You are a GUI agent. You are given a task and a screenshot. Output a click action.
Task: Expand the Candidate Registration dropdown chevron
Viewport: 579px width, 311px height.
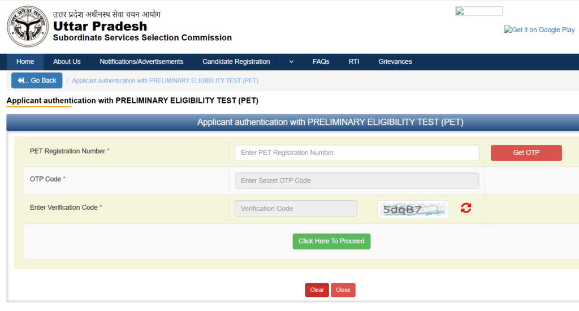coord(291,62)
